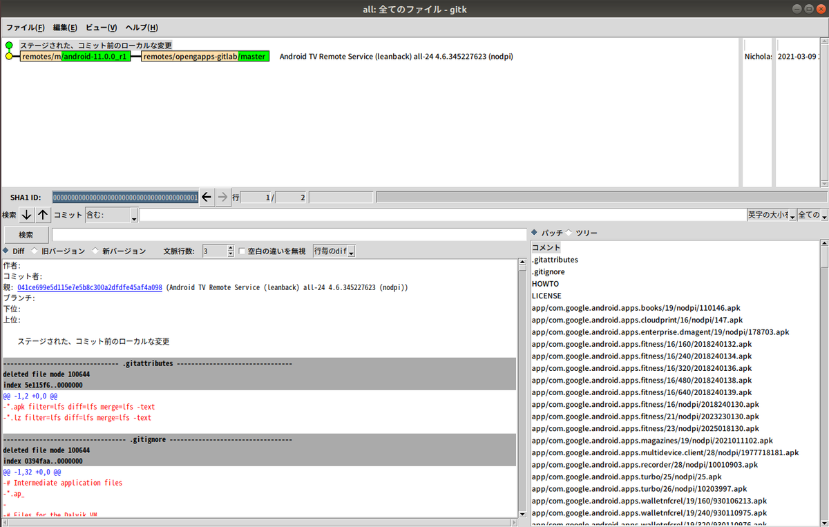Viewport: 829px width, 527px height.
Task: Open the ビュー(V) menu
Action: (101, 28)
